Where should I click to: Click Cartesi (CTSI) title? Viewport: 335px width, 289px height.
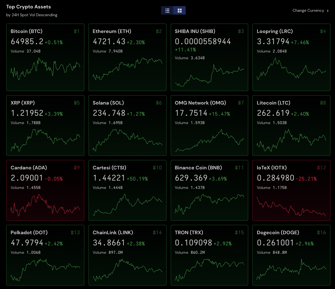coord(109,168)
